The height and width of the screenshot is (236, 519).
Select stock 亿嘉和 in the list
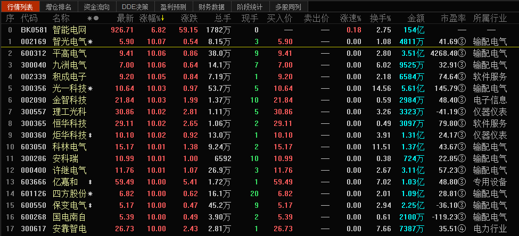(x=65, y=182)
